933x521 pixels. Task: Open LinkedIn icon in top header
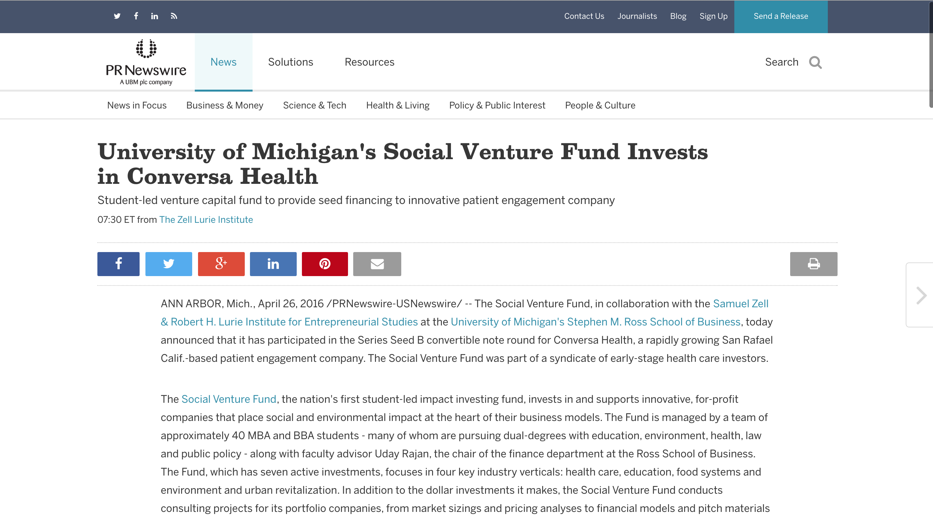[x=155, y=16]
